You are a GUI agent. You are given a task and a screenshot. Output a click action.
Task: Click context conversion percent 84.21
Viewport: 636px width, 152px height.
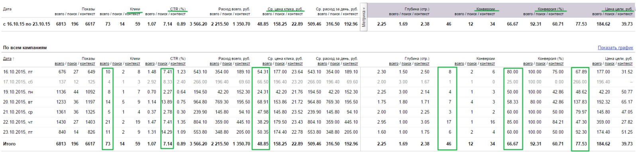pos(558,122)
